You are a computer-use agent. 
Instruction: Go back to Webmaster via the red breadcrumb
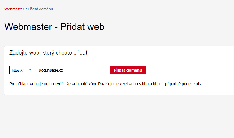point(14,9)
